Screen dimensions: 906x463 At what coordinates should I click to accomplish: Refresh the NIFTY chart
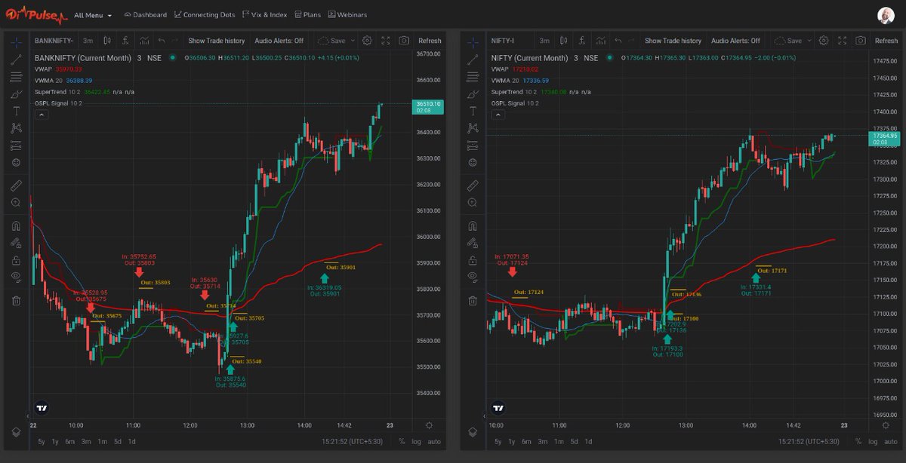(x=886, y=41)
